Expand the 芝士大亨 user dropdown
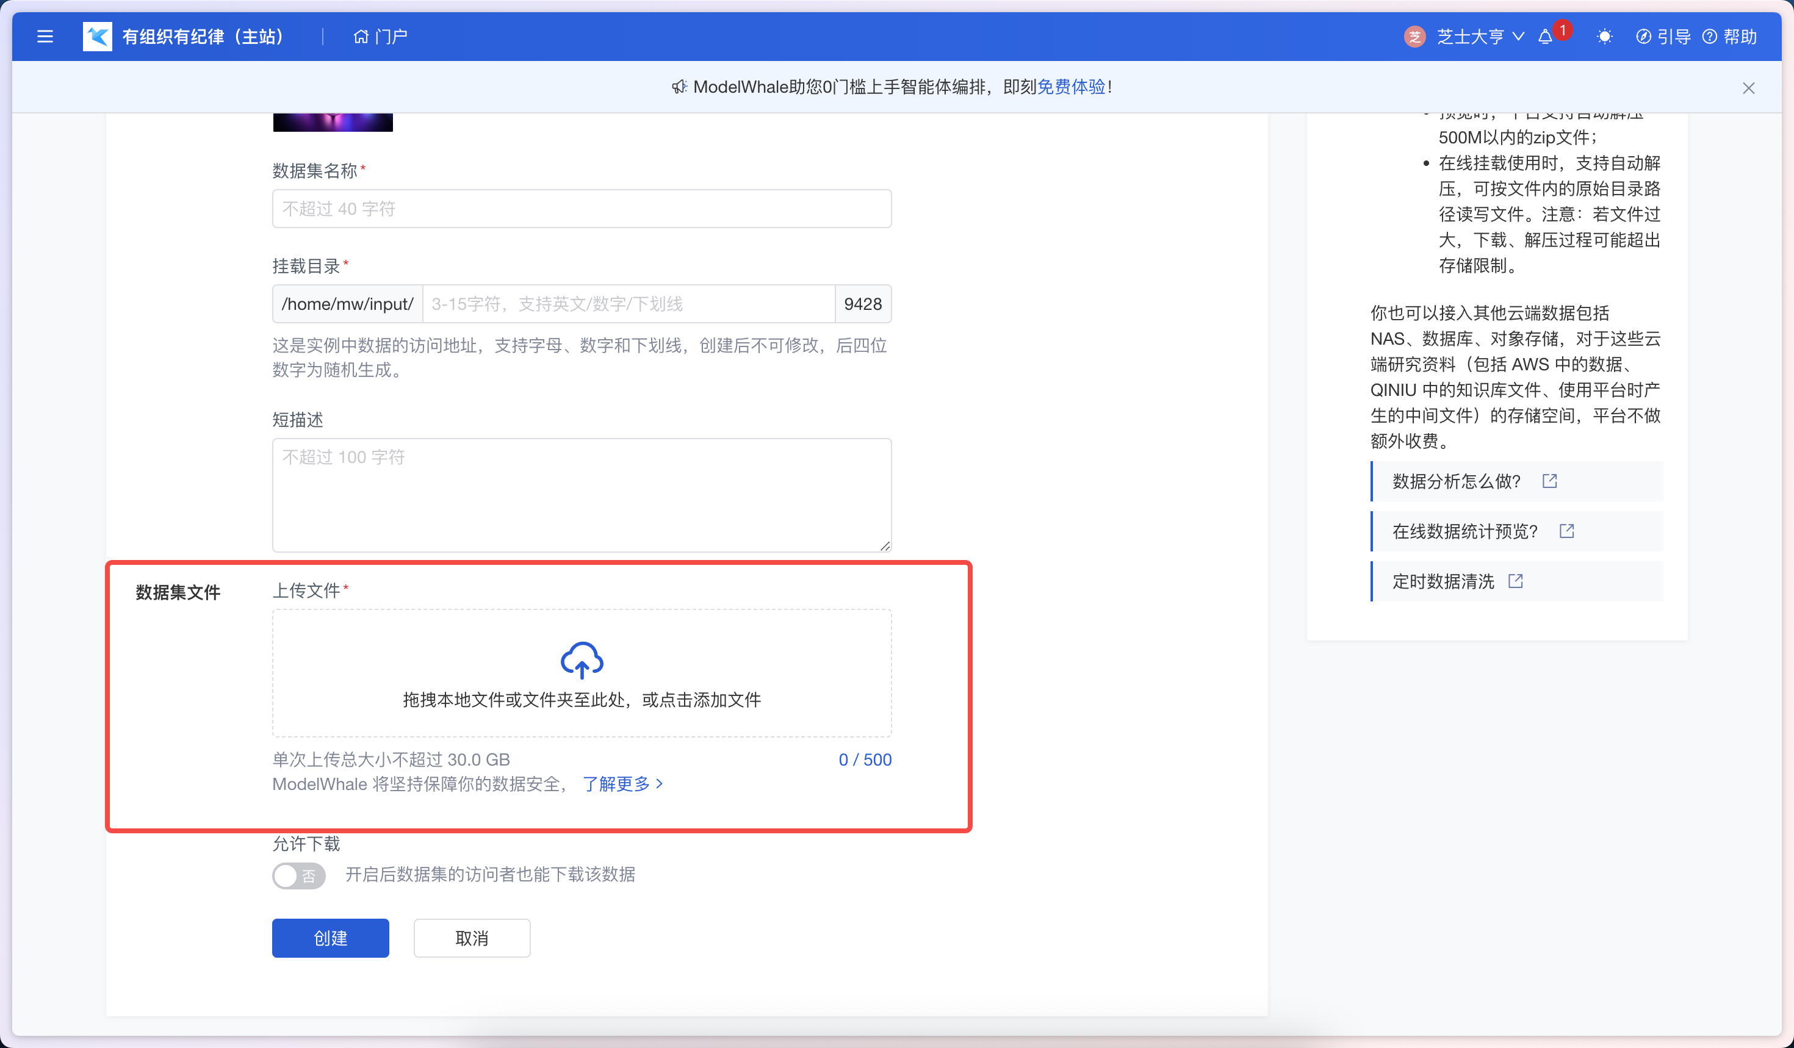This screenshot has width=1794, height=1048. coord(1518,37)
